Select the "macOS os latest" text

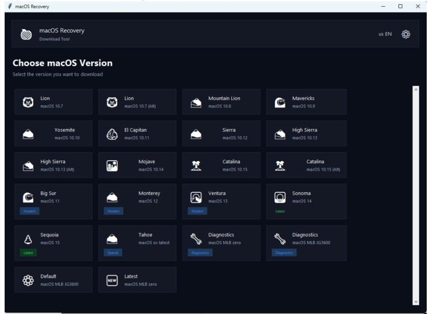click(x=154, y=243)
